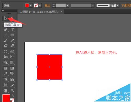Select the Shape Builder tool
This screenshot has height=102, width=131.
coord(6,62)
